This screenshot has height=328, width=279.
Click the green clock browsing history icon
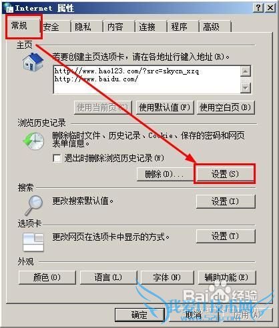tap(33, 141)
